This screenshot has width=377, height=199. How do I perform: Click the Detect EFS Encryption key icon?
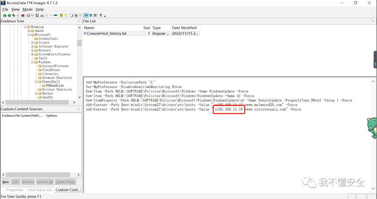(66, 15)
